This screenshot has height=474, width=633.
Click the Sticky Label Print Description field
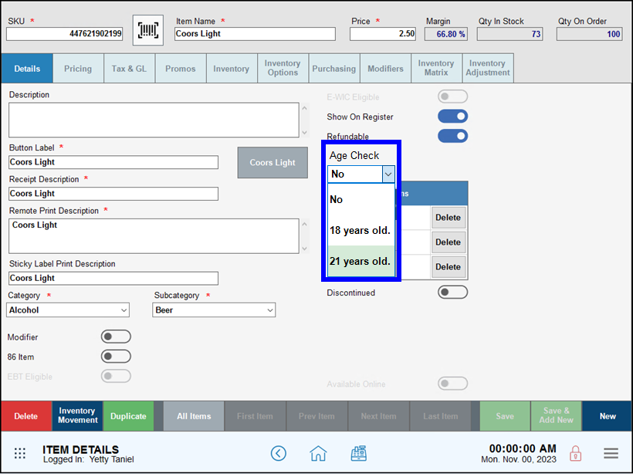click(113, 278)
